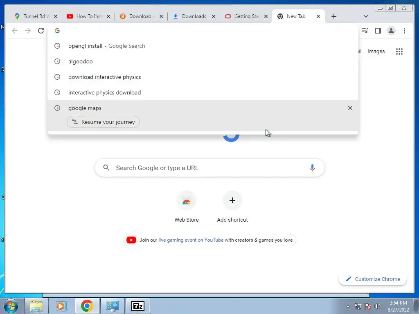Open File Explorer from taskbar
Screen dimensions: 419x314
click(36, 306)
